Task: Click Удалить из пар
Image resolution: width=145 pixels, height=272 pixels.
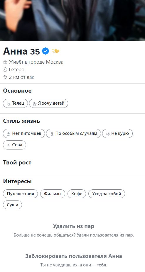Action: tap(74, 226)
